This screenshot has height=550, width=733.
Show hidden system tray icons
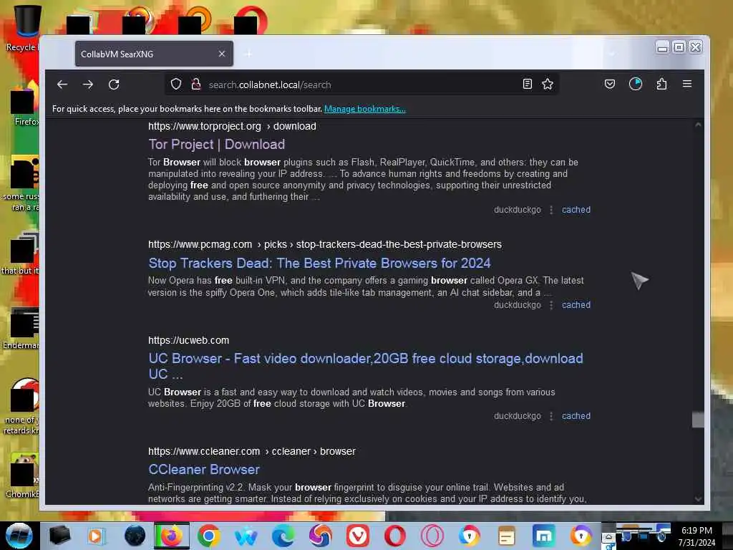tap(608, 537)
